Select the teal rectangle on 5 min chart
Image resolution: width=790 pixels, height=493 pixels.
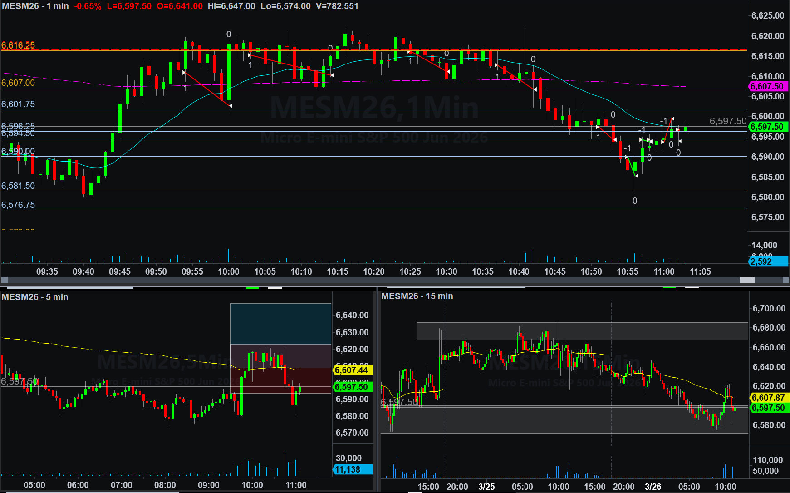click(x=280, y=324)
